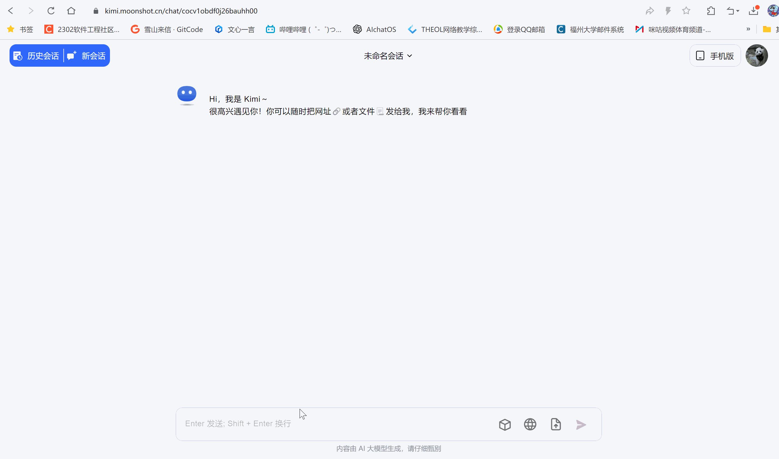Bookmark this page with star icon
This screenshot has width=779, height=459.
[686, 11]
